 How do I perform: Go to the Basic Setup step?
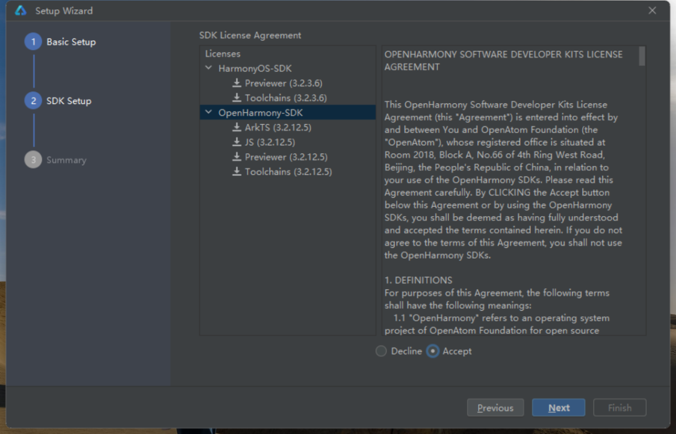71,42
